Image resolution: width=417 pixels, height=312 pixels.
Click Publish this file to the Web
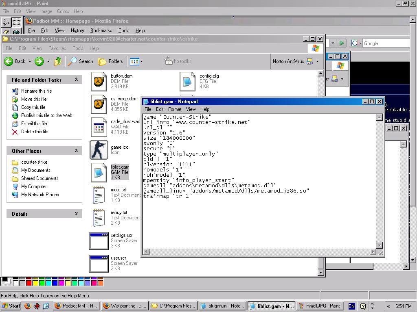46,115
